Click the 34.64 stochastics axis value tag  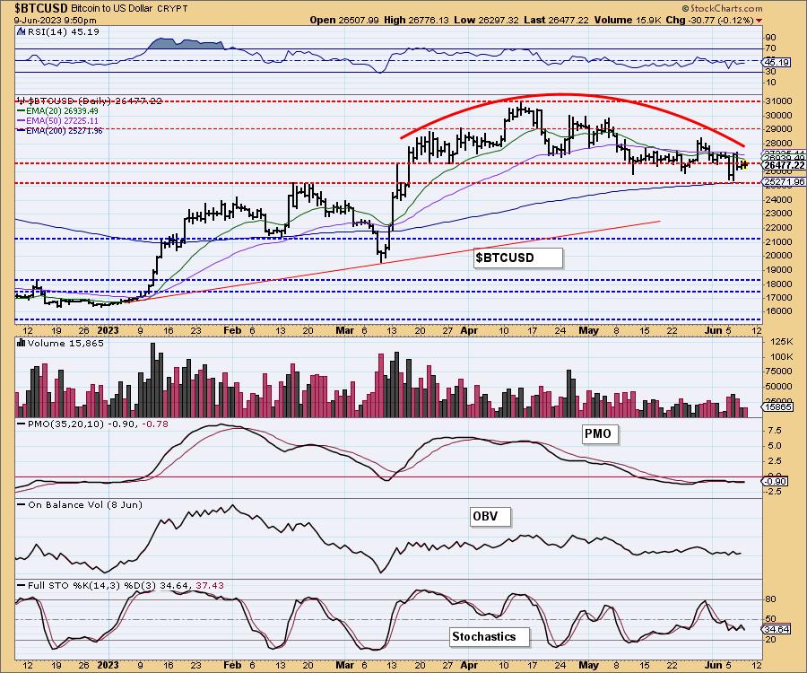click(x=777, y=629)
